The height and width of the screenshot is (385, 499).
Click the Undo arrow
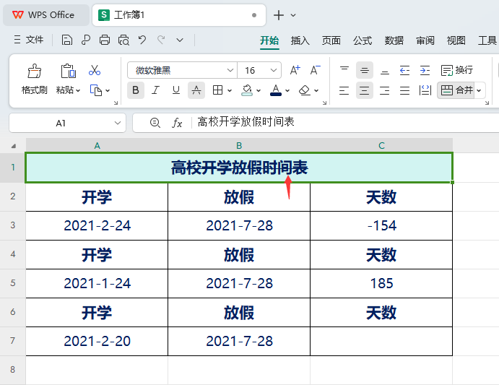click(142, 40)
